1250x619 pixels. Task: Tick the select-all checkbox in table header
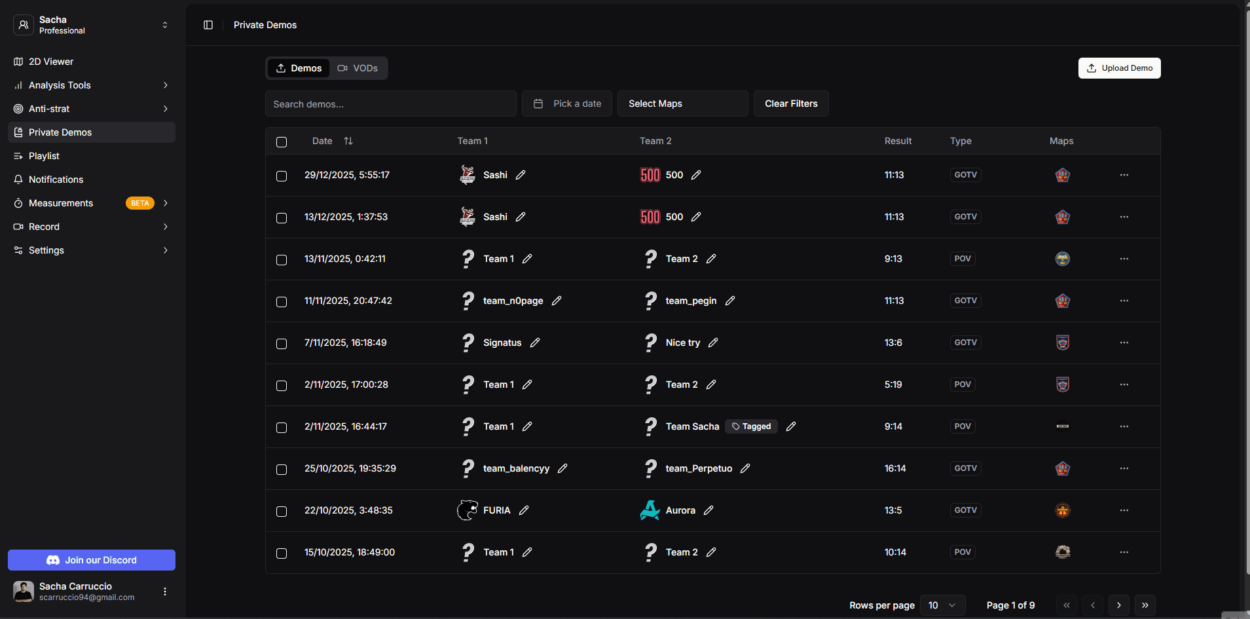tap(282, 142)
